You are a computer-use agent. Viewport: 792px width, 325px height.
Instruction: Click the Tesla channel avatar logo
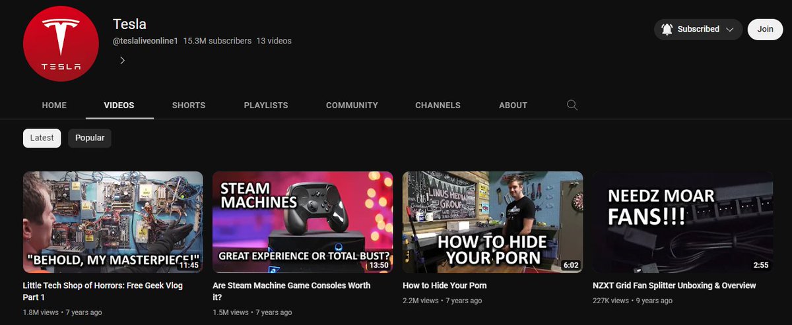pyautogui.click(x=61, y=44)
